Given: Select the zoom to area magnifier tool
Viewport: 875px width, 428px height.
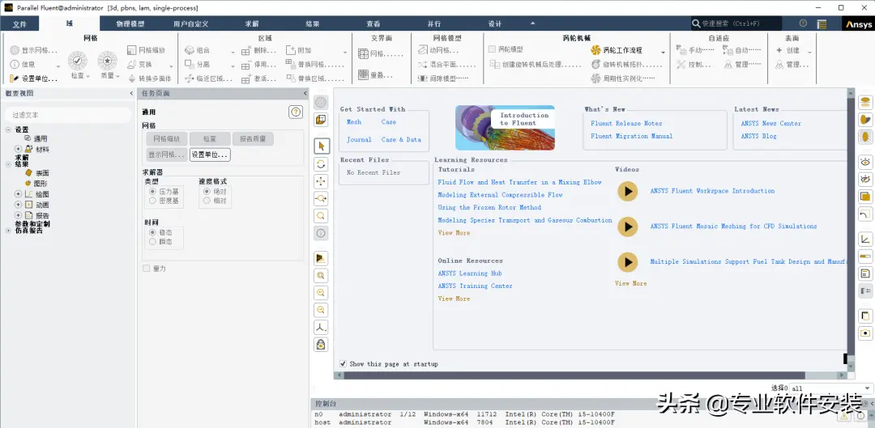Looking at the screenshot, I should coord(321,216).
